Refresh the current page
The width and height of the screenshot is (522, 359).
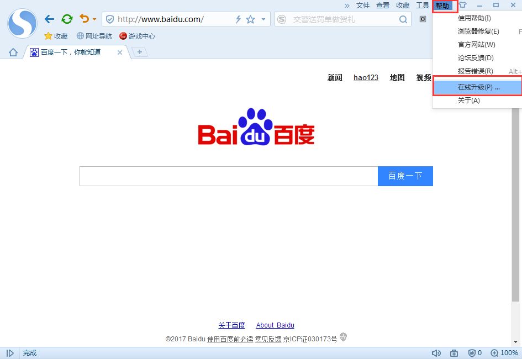[67, 18]
